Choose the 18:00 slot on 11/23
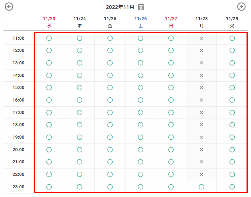 click(x=49, y=125)
